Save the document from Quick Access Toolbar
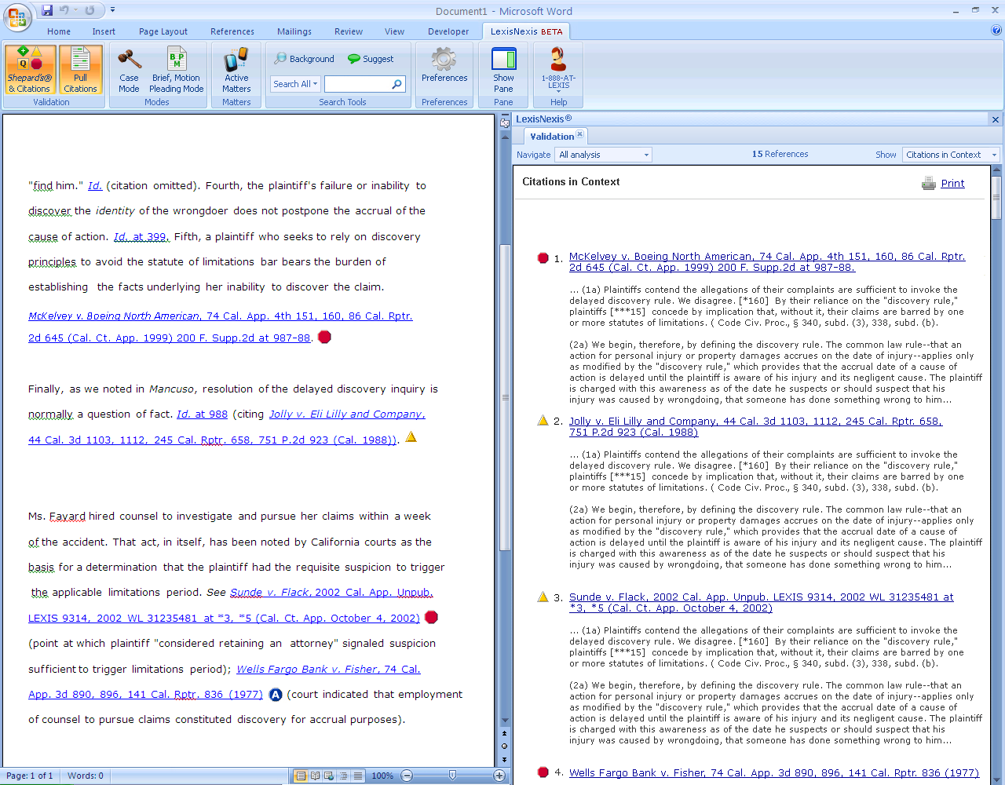The height and width of the screenshot is (785, 1005). pos(47,10)
